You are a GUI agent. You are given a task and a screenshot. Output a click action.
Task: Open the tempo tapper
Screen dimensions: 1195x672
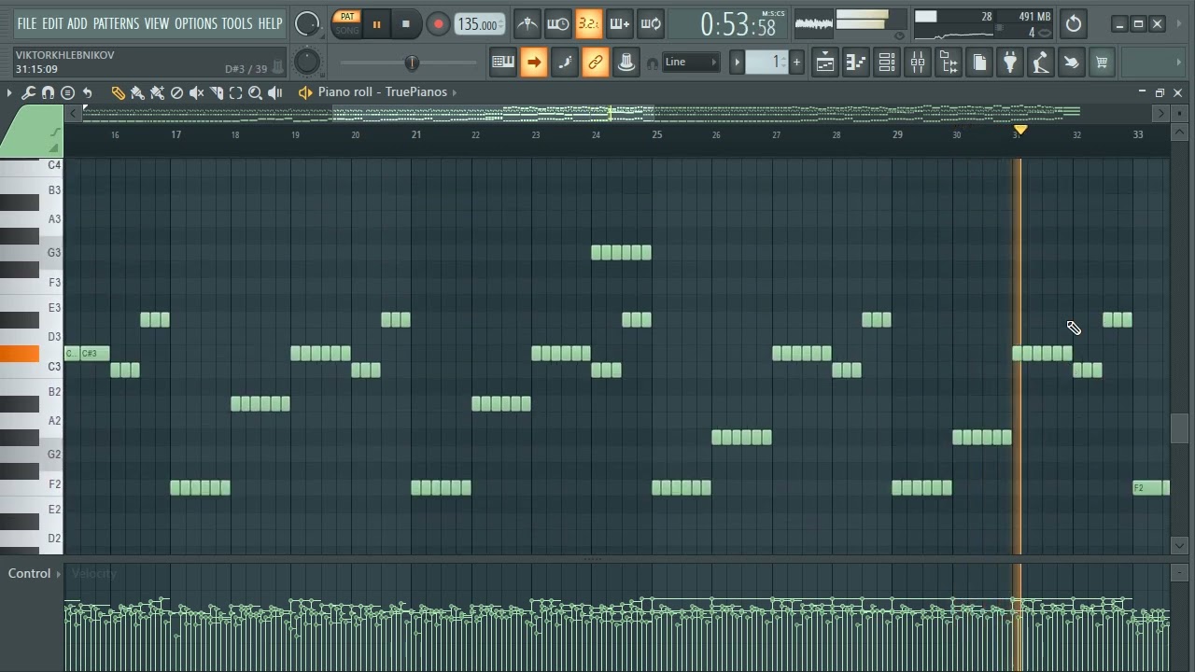coord(1040,63)
